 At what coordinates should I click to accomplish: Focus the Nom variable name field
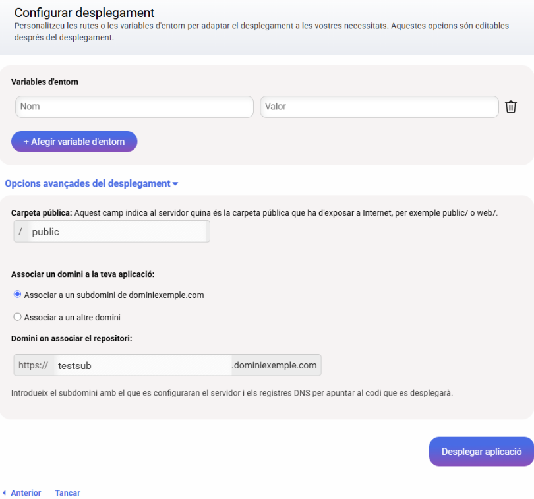(134, 107)
